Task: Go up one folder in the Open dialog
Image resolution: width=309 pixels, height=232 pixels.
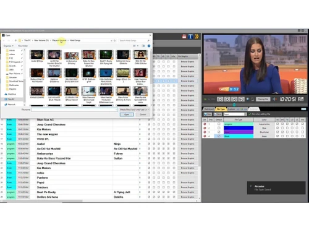Action: pyautogui.click(x=15, y=40)
